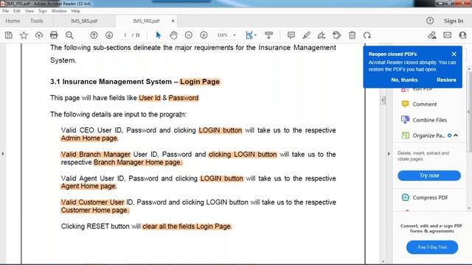Click the read mode keyboard icon

(x=268, y=35)
